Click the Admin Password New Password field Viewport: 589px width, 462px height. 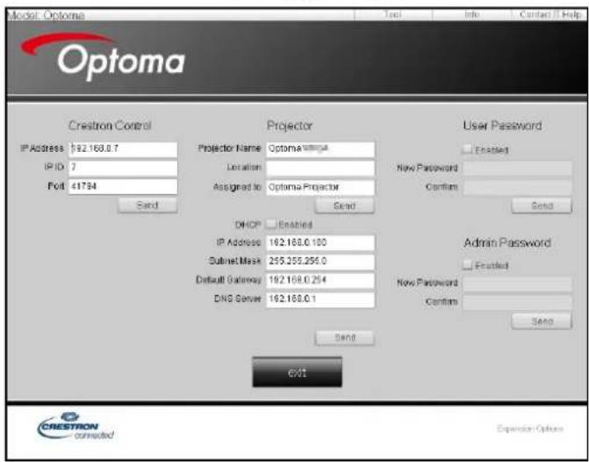click(x=517, y=284)
